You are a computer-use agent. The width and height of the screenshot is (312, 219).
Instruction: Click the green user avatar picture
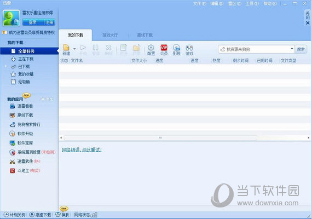click(x=11, y=18)
